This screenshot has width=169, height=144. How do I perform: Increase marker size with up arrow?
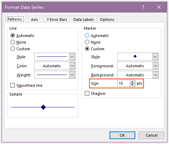point(132,82)
